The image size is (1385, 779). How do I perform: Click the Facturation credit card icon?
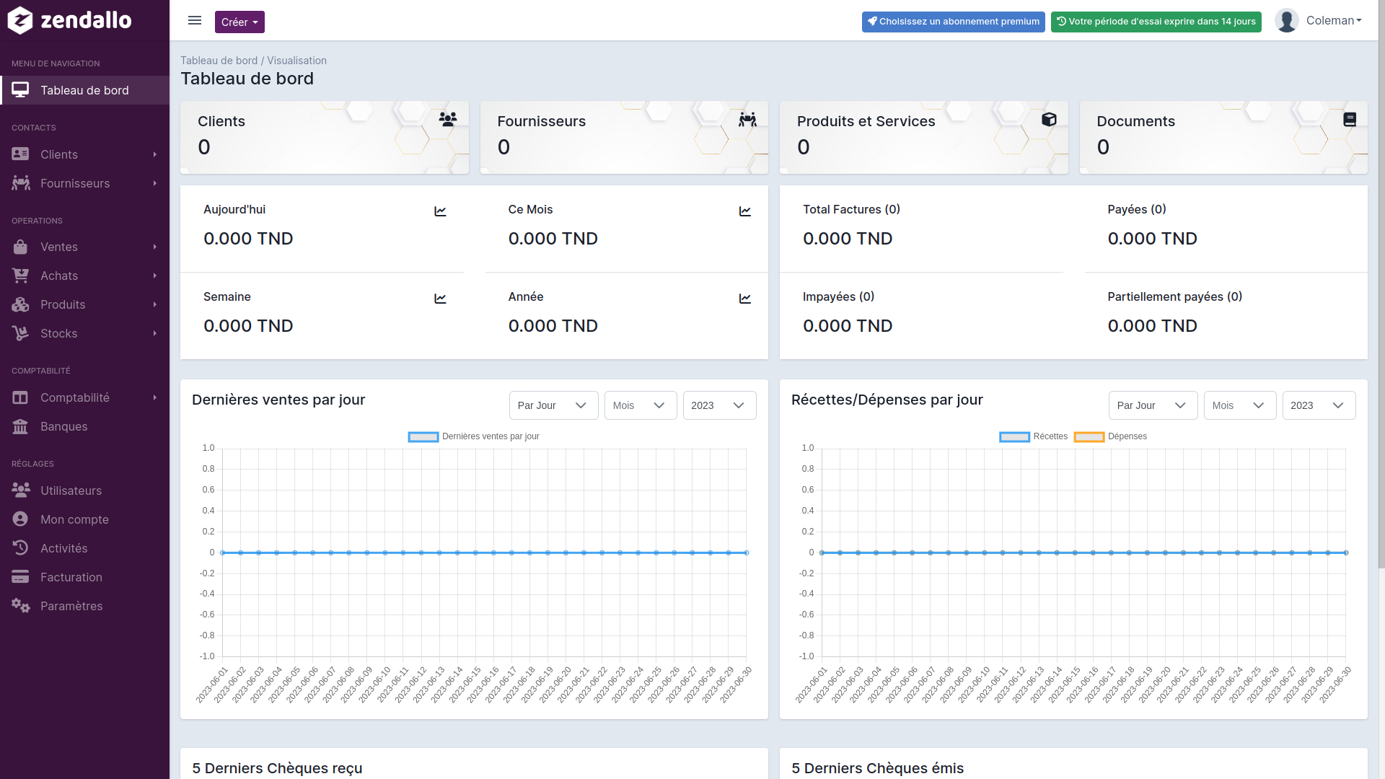[20, 577]
